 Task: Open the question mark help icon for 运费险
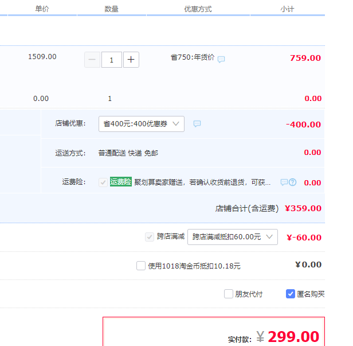pyautogui.click(x=292, y=182)
